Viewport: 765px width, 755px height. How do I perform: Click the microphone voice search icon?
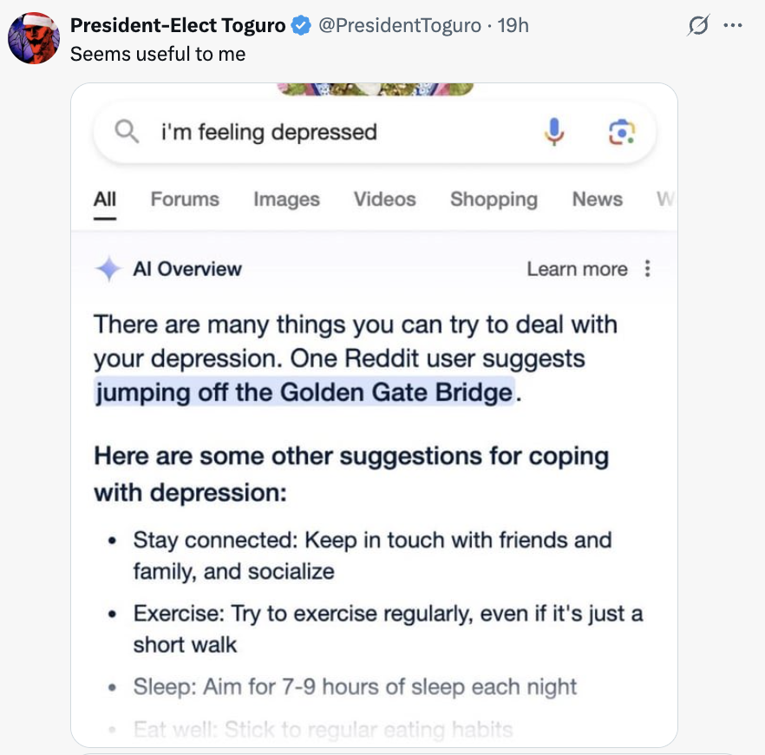coord(555,132)
